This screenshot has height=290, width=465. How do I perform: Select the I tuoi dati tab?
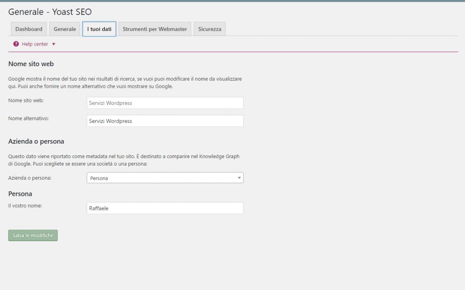pos(99,29)
